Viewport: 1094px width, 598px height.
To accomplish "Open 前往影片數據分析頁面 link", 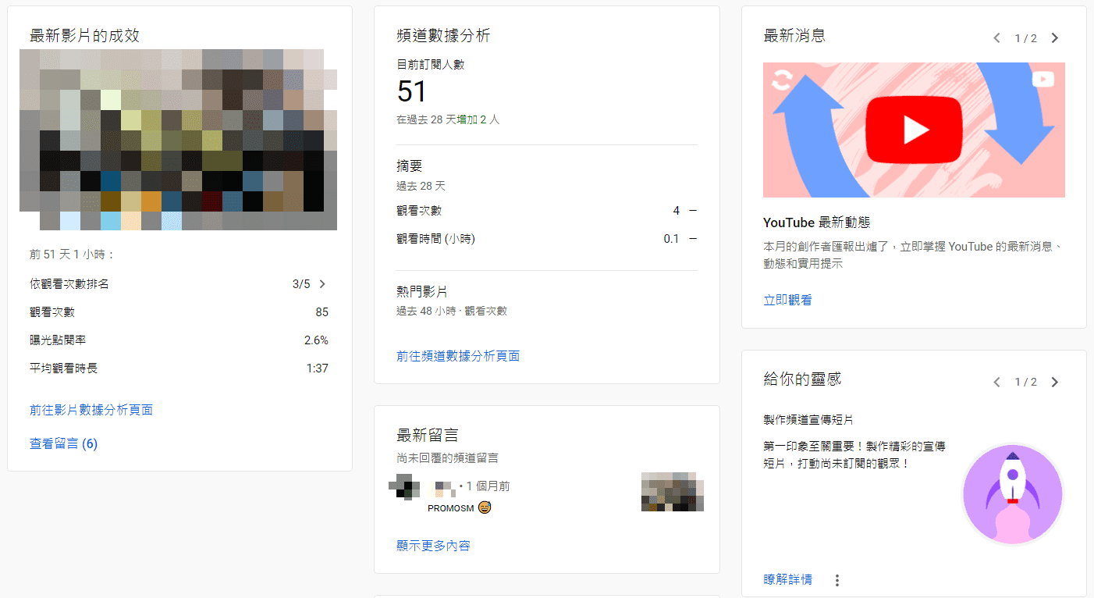I will [x=91, y=410].
